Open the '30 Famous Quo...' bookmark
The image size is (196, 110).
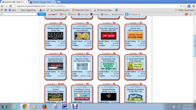click(104, 10)
